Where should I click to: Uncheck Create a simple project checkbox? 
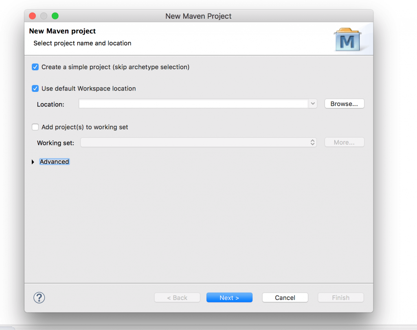click(x=35, y=67)
